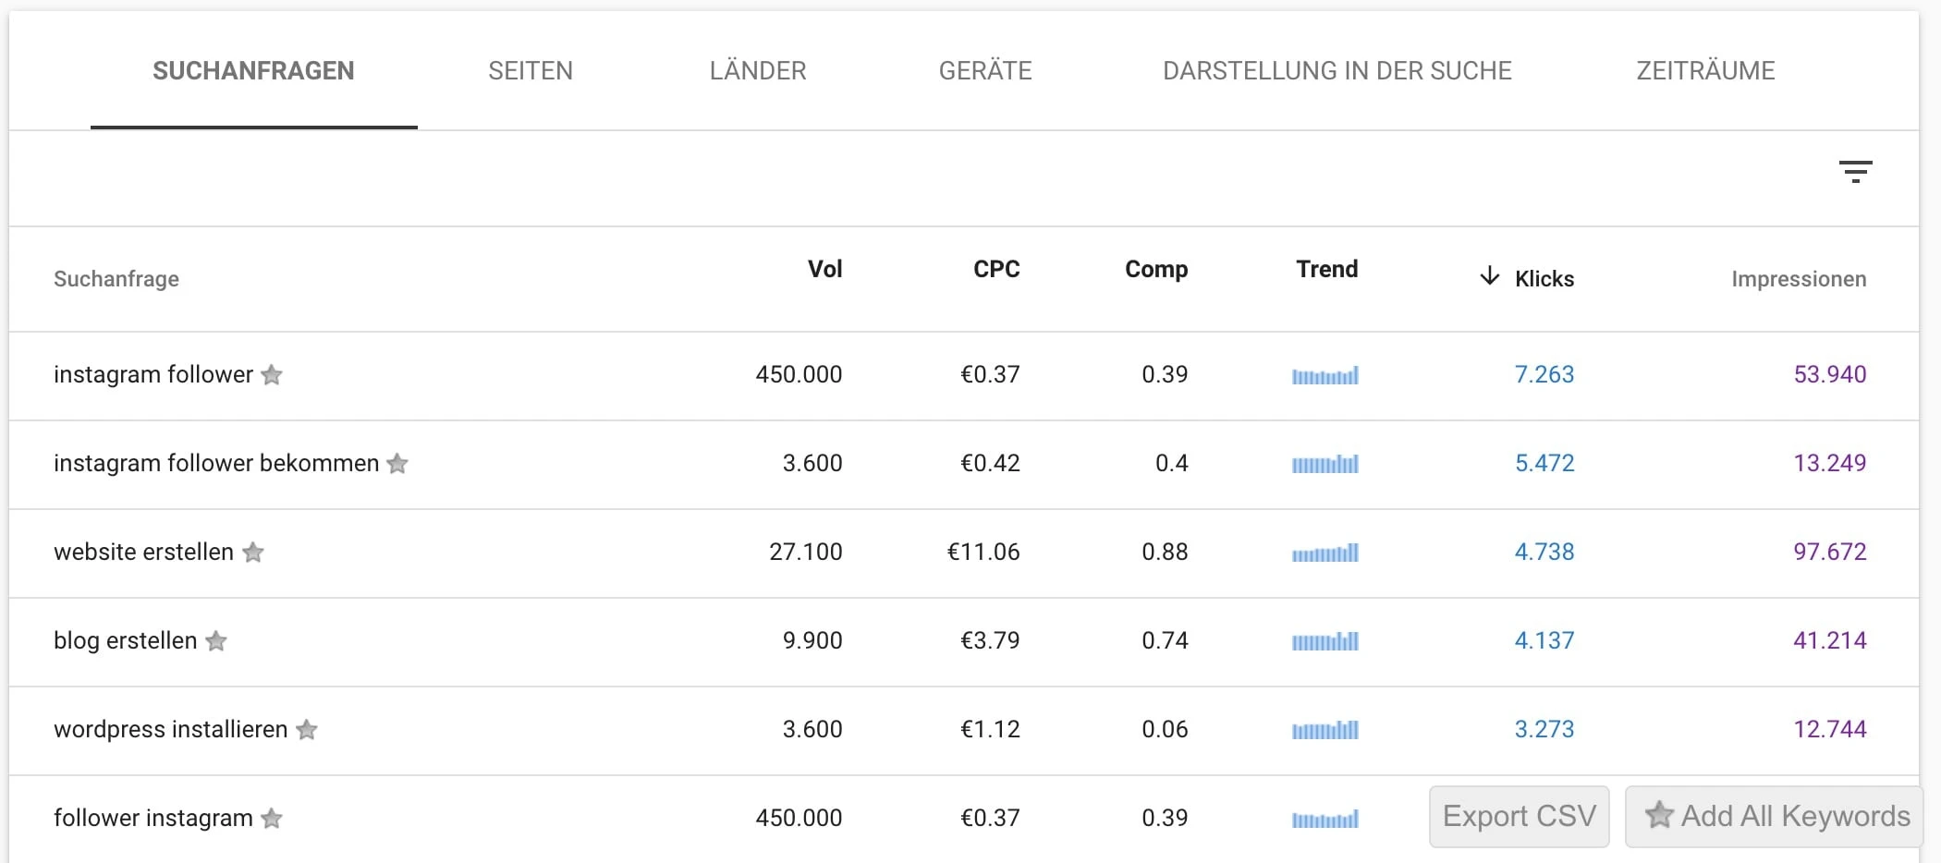Open the LÄNDER tab
The width and height of the screenshot is (1941, 863).
758,70
